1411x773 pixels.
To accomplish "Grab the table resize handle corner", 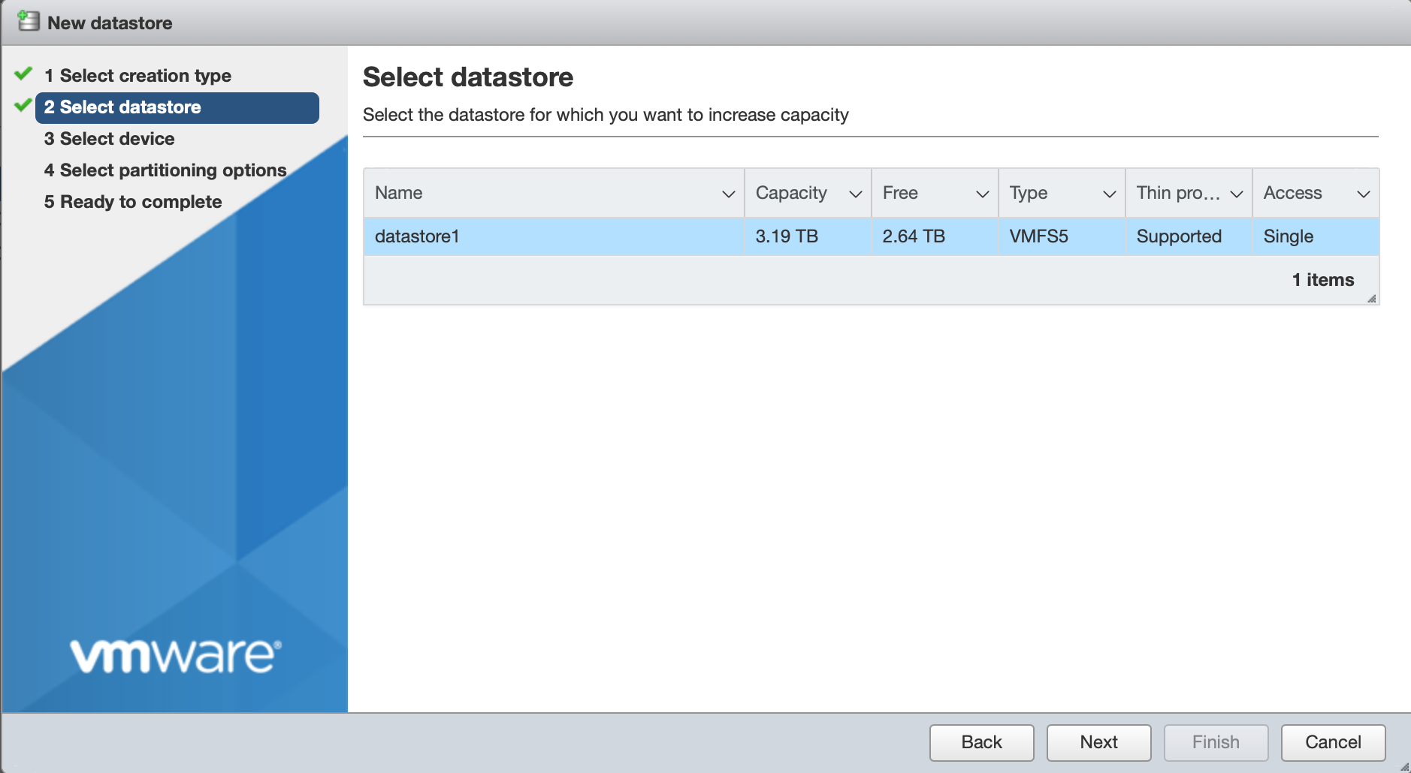I will (x=1371, y=298).
